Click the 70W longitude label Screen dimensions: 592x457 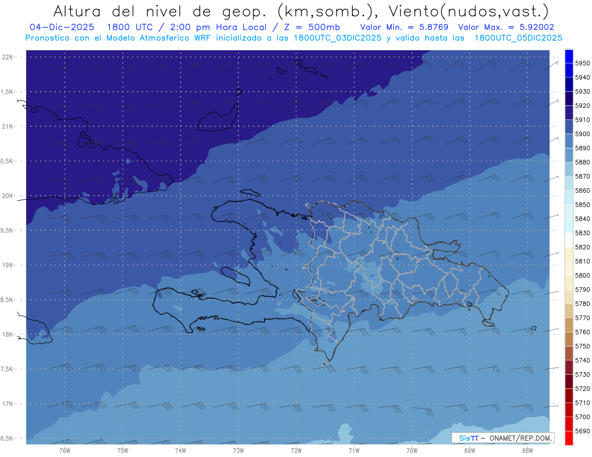coord(412,450)
